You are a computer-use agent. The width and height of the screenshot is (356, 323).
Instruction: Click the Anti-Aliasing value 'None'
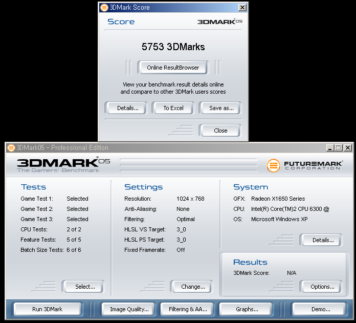pyautogui.click(x=183, y=209)
